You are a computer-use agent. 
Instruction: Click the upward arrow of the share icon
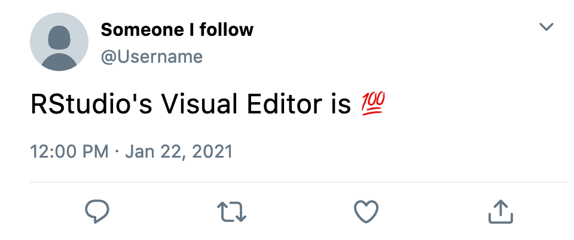(501, 208)
